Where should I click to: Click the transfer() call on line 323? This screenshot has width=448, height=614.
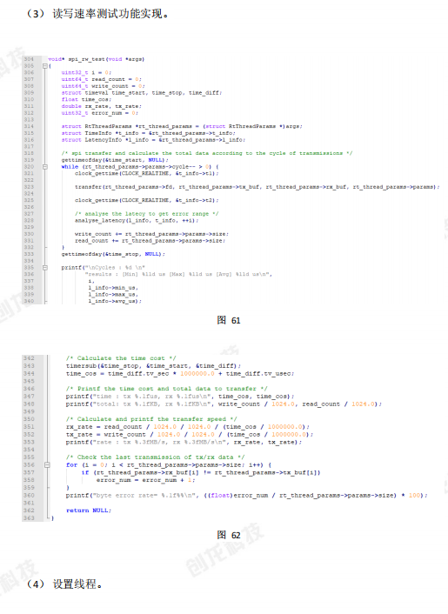(x=257, y=187)
